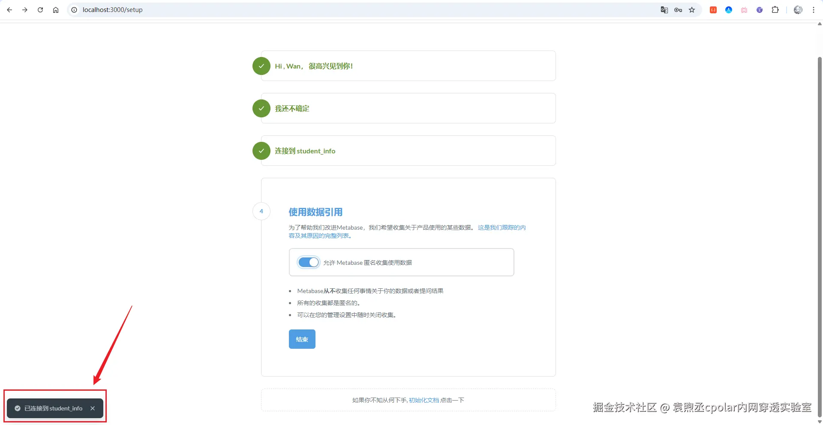Click the green check beside 'Hi, Wan'

[261, 66]
